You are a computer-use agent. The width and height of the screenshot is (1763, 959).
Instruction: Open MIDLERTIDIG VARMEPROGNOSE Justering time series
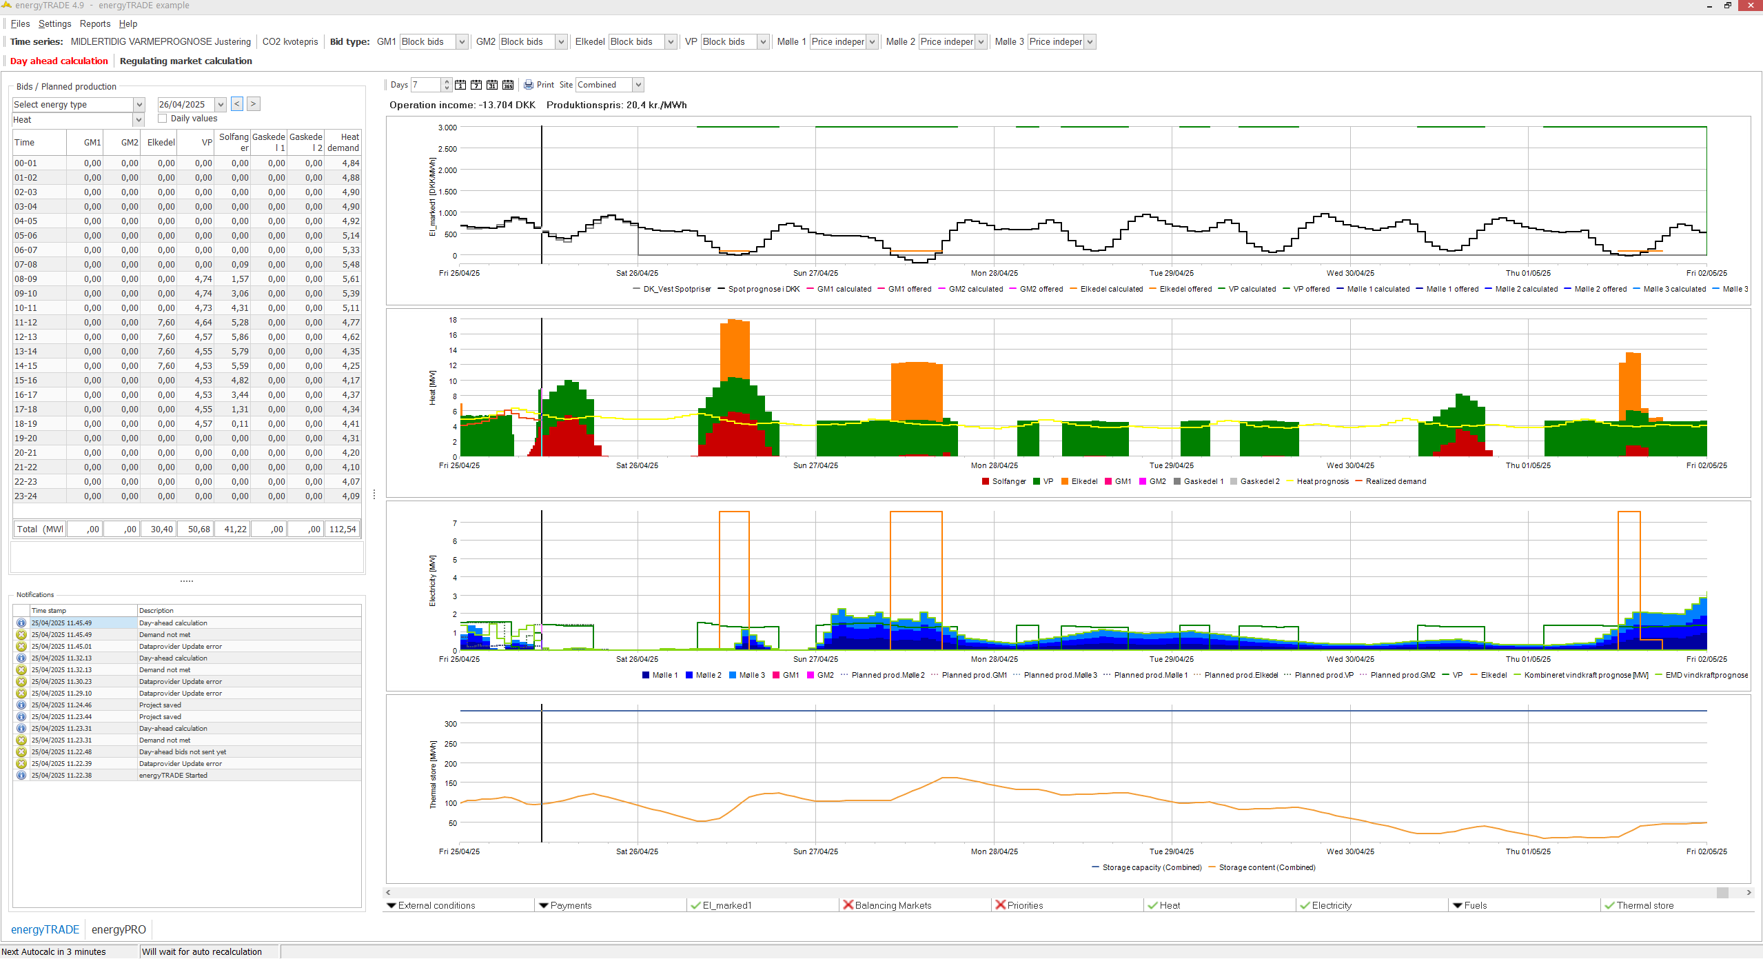click(x=161, y=42)
